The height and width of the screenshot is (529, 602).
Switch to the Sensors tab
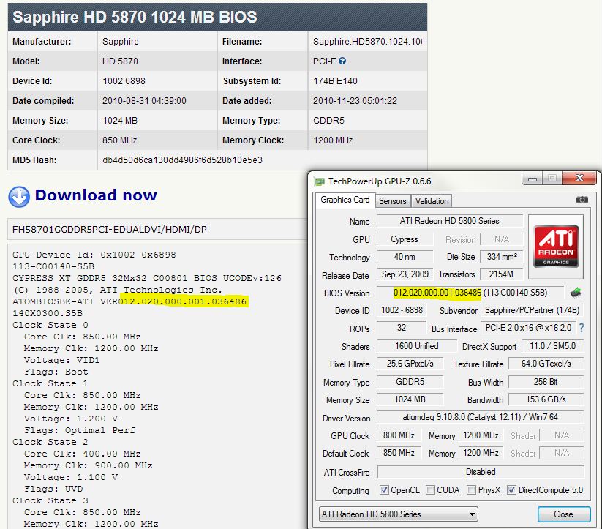[392, 201]
